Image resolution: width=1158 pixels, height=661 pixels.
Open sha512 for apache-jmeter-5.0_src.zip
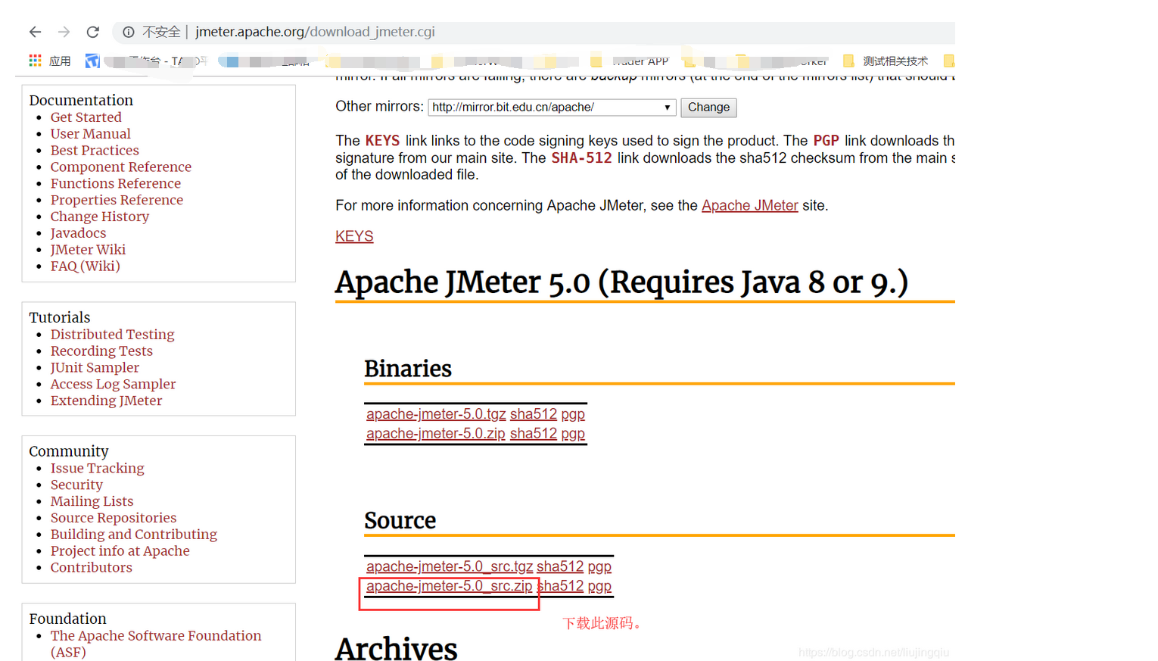coord(560,586)
